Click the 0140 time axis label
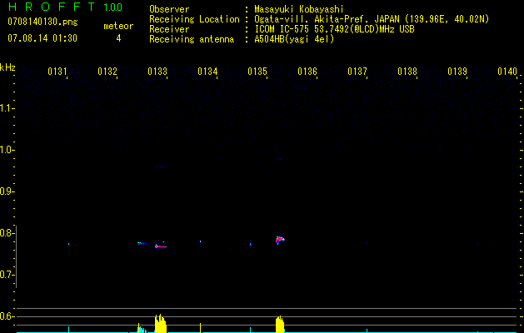524x333 pixels. click(507, 72)
